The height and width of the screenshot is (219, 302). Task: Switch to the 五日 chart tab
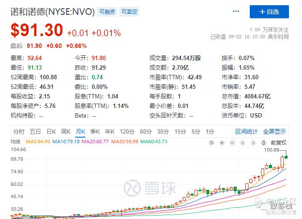(x=35, y=131)
